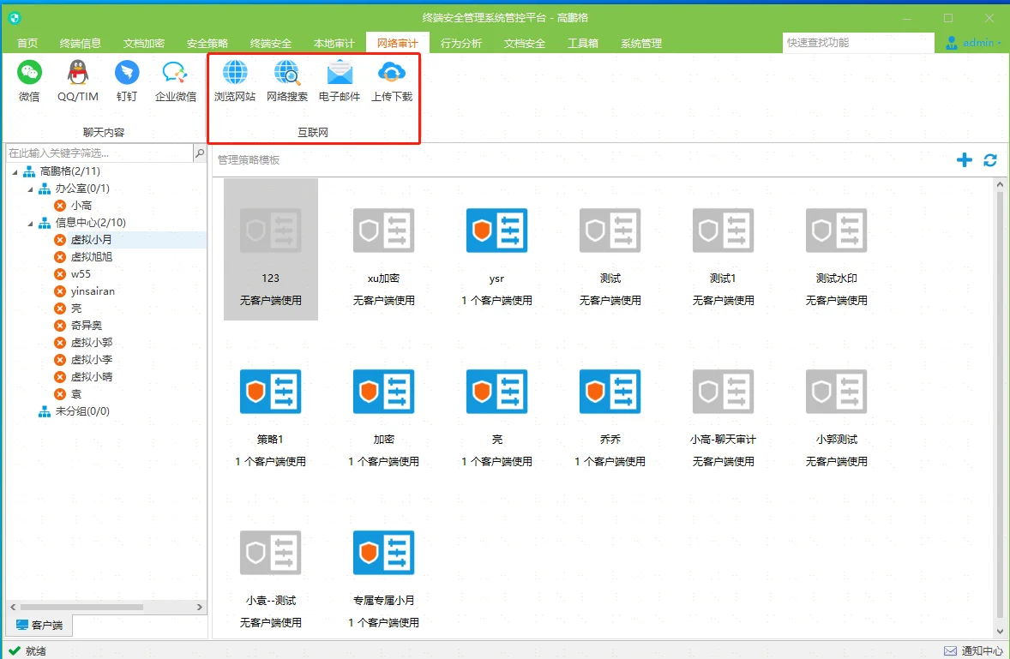Select the 小郭测试 policy template
1010x659 pixels.
pos(836,410)
